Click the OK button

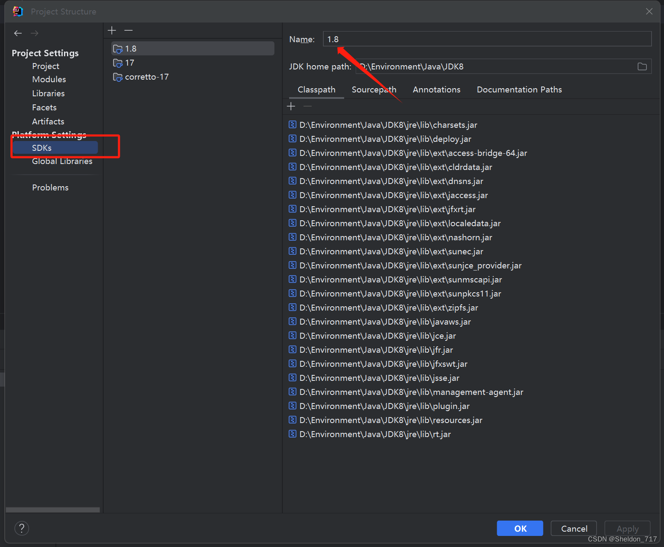tap(519, 528)
